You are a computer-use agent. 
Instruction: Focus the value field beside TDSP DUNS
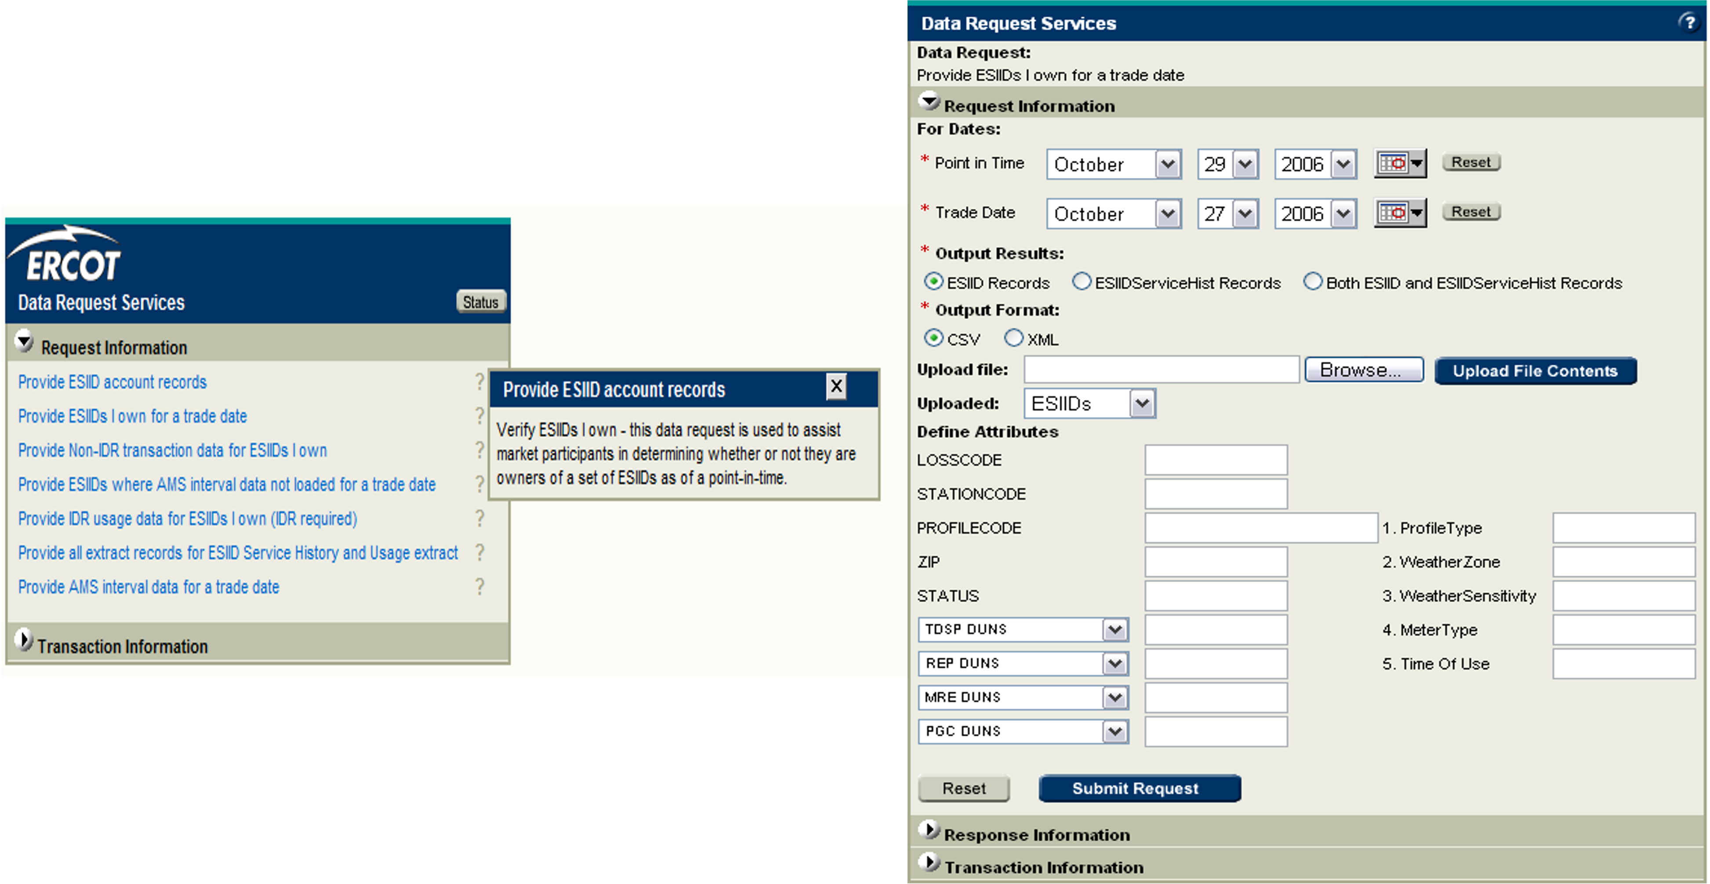1216,629
